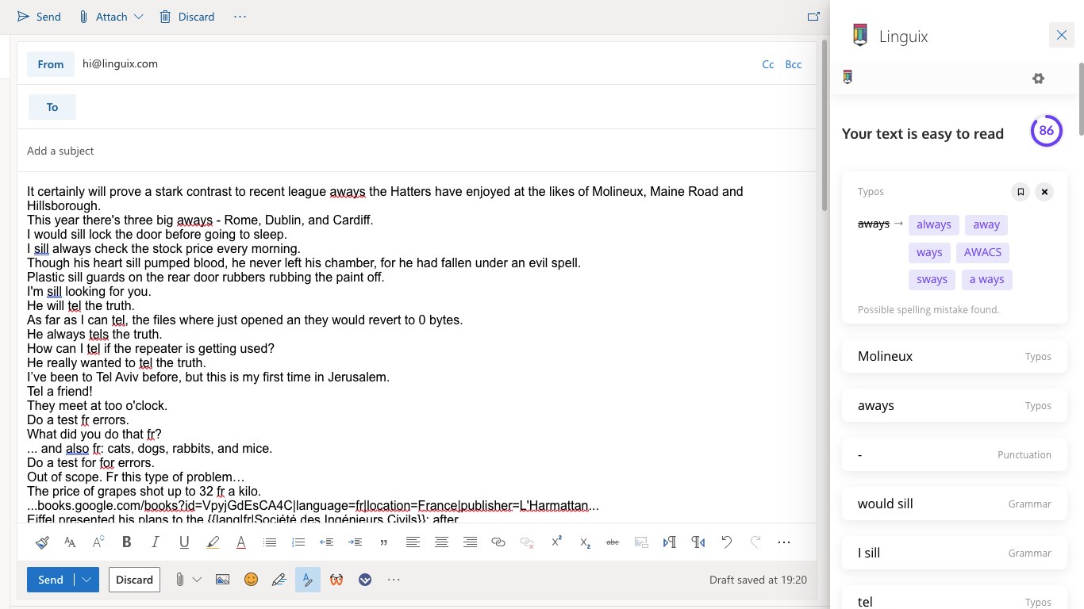Close the Linguix panel
Viewport: 1084px width, 609px height.
[x=1062, y=36]
